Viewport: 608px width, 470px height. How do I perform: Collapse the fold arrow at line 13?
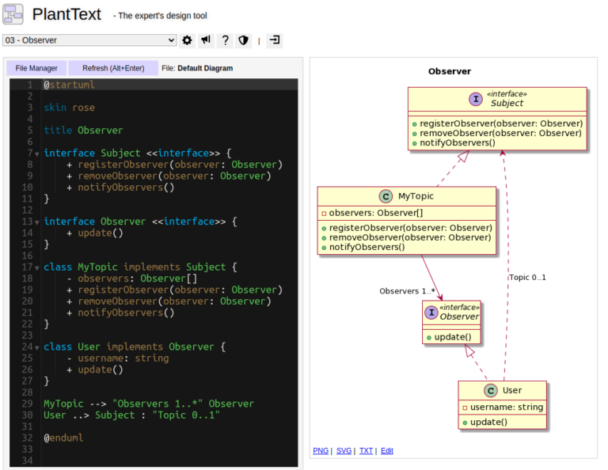tap(37, 222)
